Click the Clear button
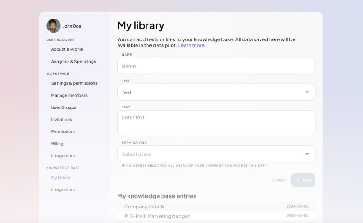Image resolution: width=363 pixels, height=223 pixels. point(278,180)
